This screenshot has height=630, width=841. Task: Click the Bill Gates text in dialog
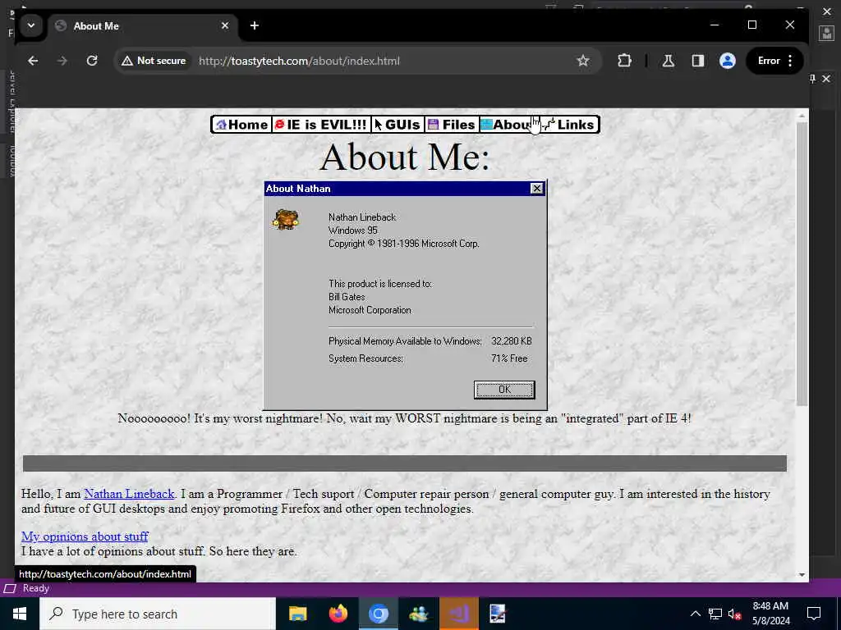[x=347, y=297]
